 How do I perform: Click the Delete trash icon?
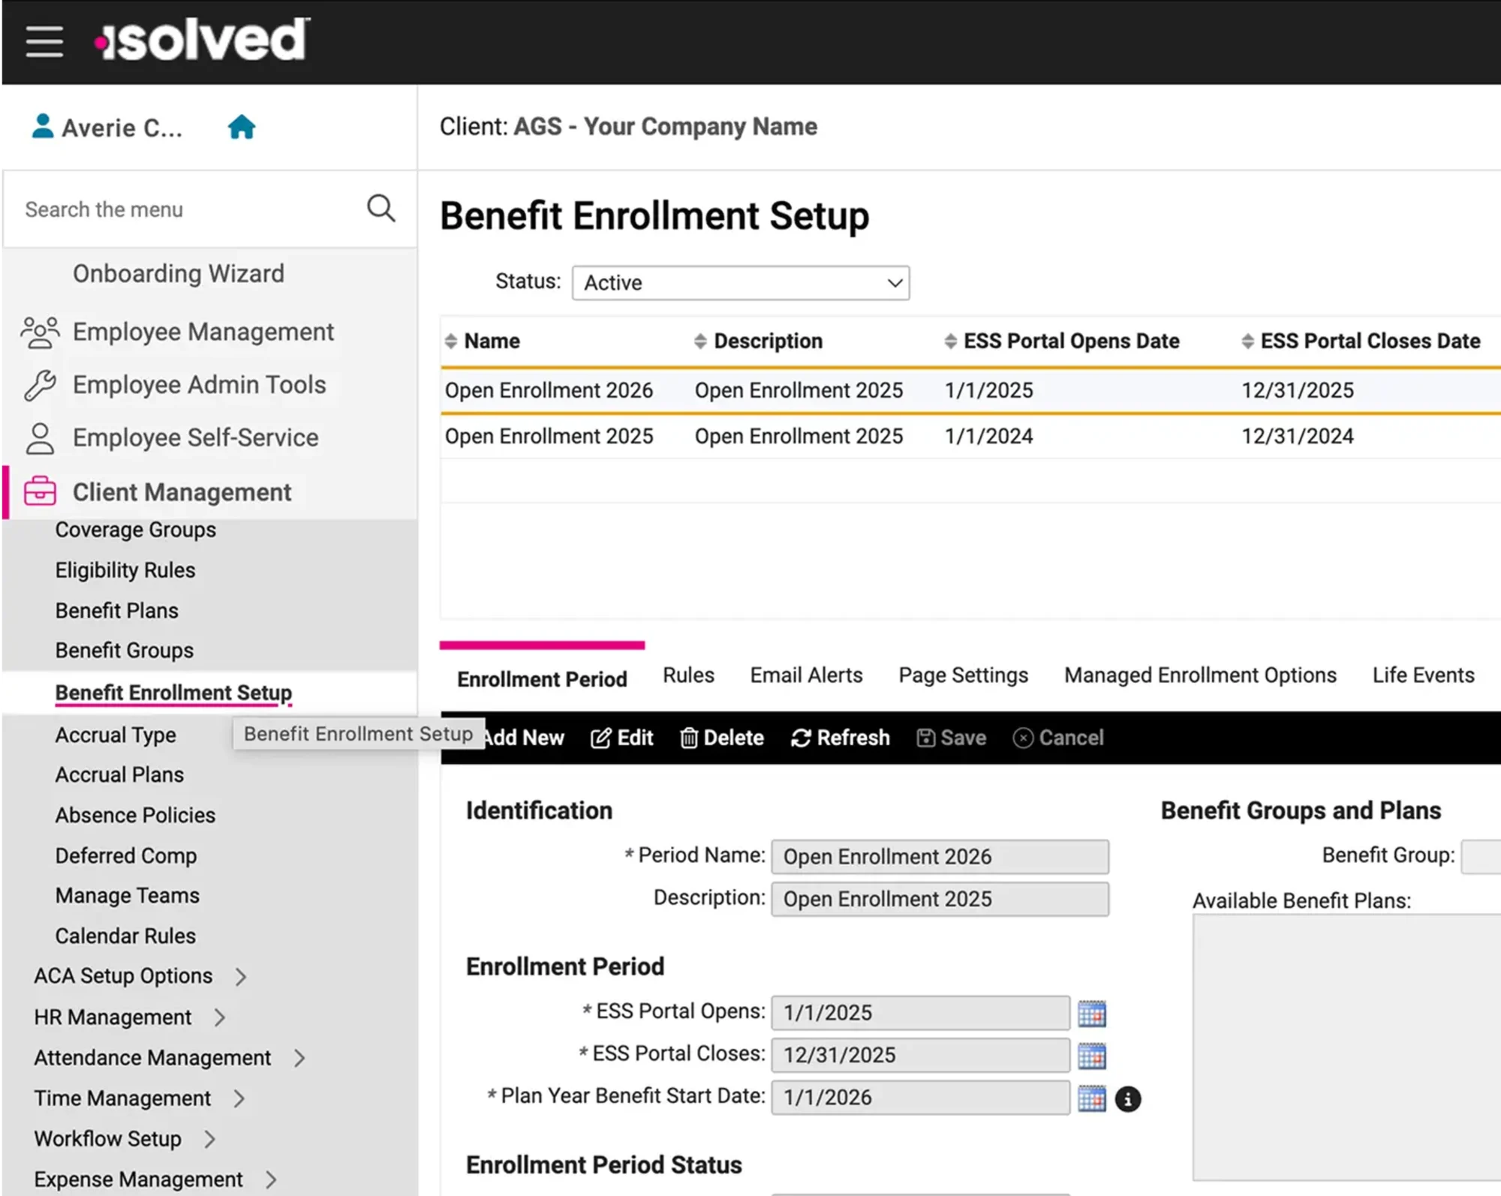(689, 738)
